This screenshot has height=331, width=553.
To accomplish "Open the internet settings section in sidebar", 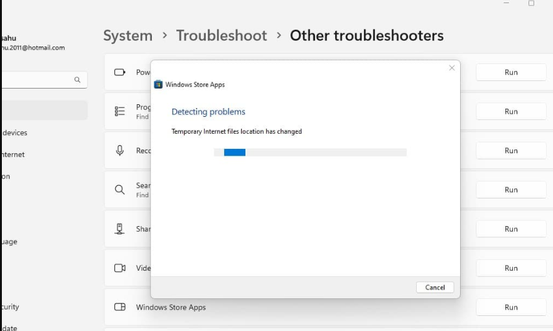I will [x=13, y=155].
